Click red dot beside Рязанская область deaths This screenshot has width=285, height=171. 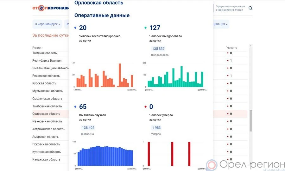(x=228, y=76)
